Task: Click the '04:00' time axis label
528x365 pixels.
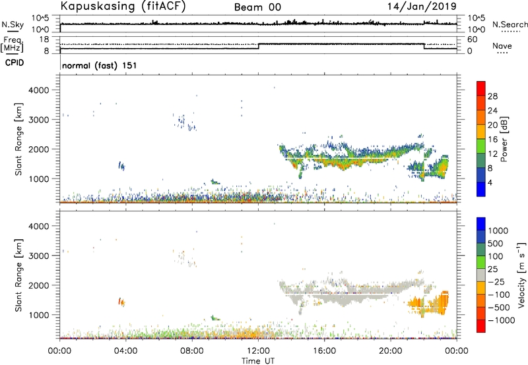Action: 125,351
